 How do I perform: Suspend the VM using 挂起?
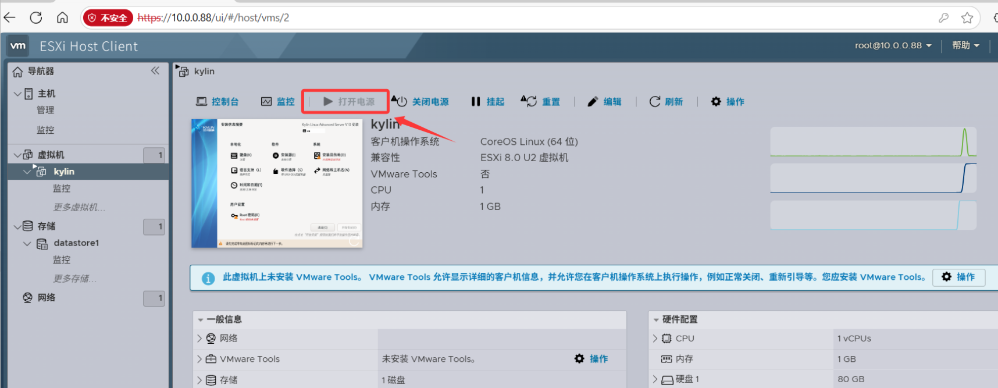487,102
